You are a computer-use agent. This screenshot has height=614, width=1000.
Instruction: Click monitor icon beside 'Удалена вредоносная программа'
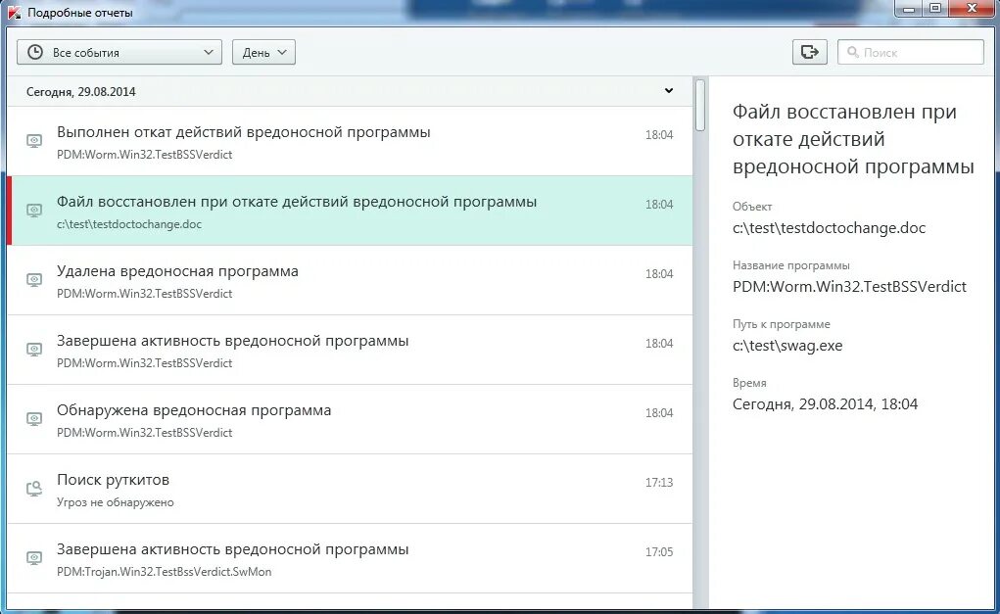(34, 280)
